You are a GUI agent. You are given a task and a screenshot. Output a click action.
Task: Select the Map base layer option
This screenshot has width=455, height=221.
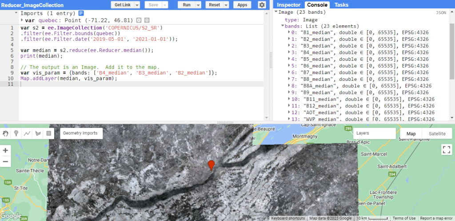[411, 134]
